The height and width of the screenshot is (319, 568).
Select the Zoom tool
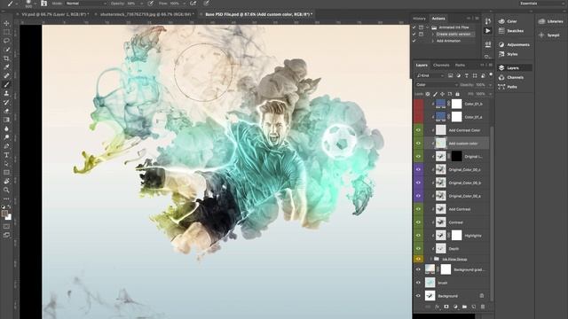(x=6, y=190)
